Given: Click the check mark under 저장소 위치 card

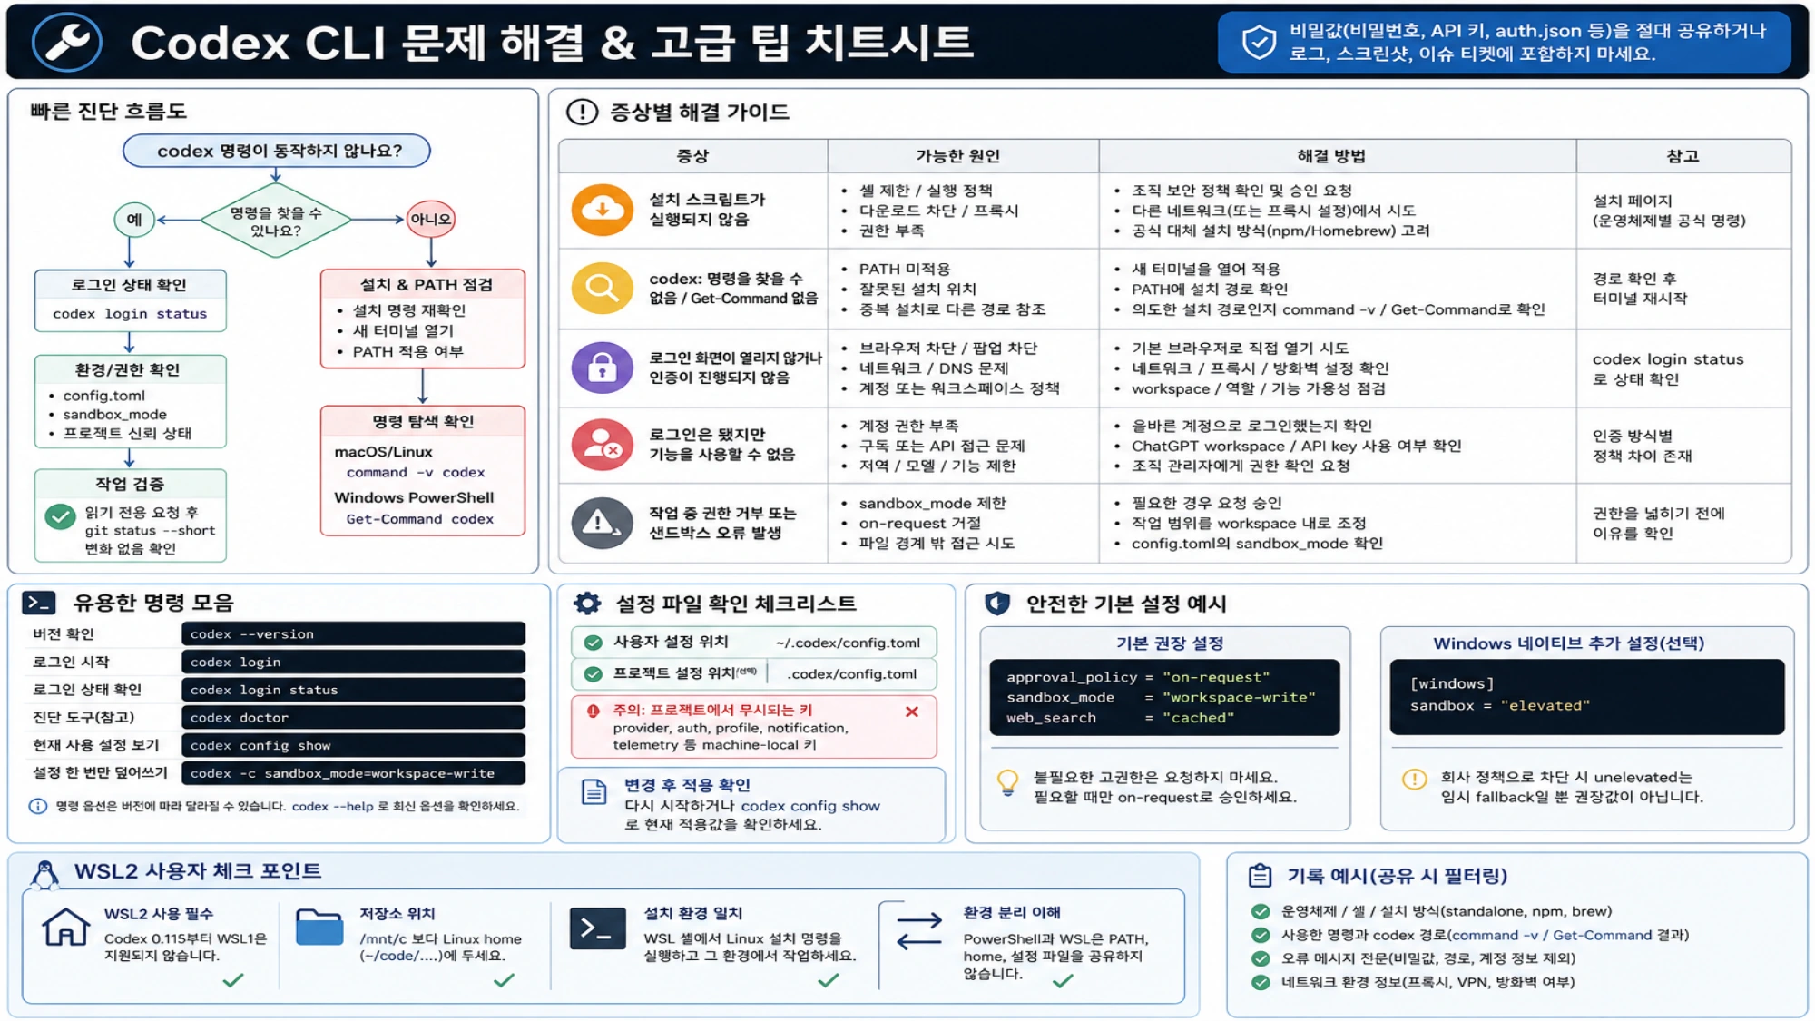Looking at the screenshot, I should point(504,980).
